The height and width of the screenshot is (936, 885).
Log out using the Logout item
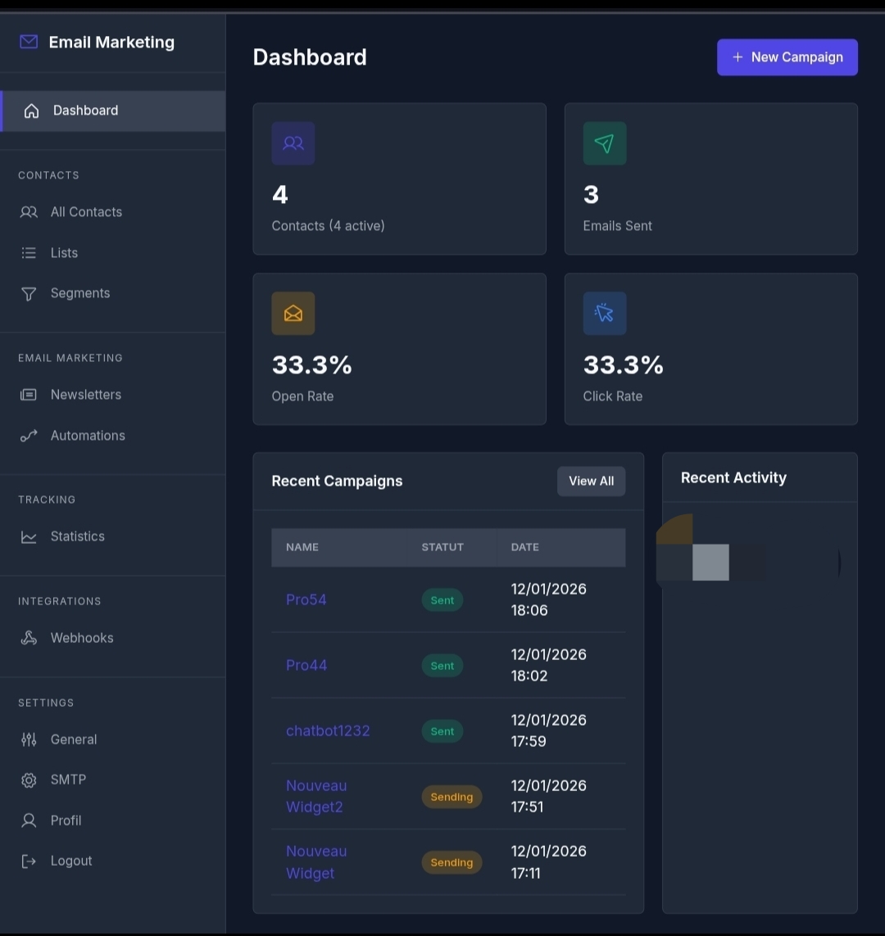[71, 861]
